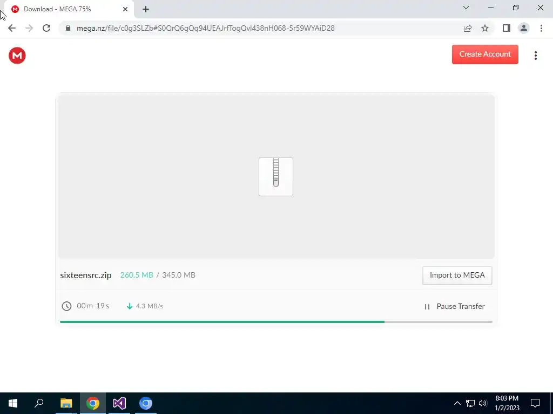Viewport: 553px width, 414px height.
Task: Open the MEGA page three-dot menu
Action: pyautogui.click(x=535, y=56)
